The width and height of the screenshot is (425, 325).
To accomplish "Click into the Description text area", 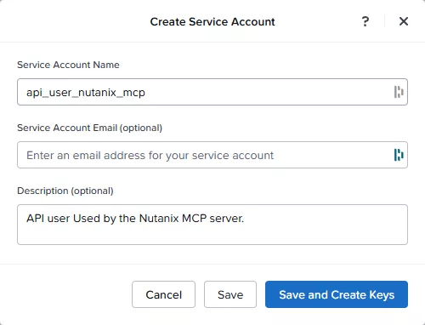I will click(212, 225).
